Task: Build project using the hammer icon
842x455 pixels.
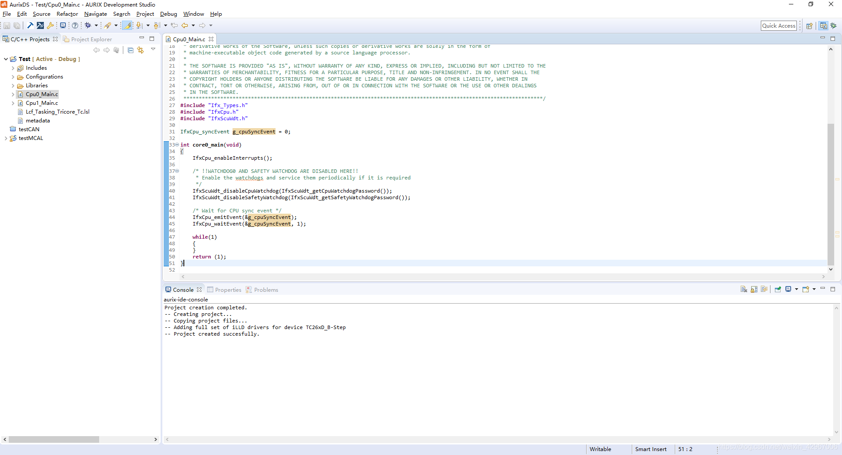Action: [30, 25]
